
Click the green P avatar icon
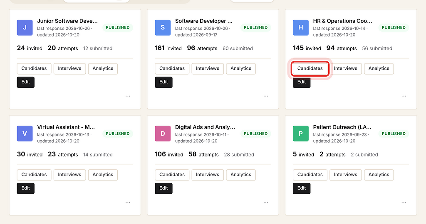pos(301,134)
